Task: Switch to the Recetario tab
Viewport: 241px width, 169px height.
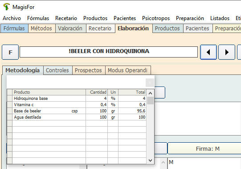Action: tap(100, 29)
